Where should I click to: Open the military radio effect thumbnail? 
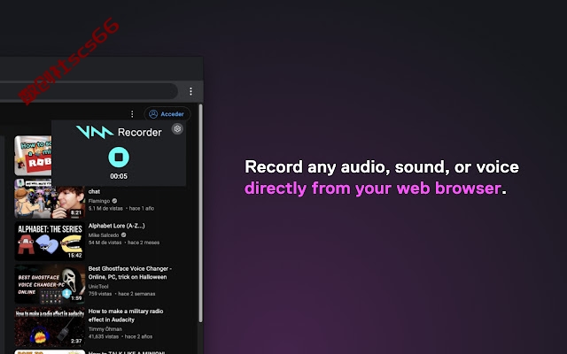coord(50,327)
